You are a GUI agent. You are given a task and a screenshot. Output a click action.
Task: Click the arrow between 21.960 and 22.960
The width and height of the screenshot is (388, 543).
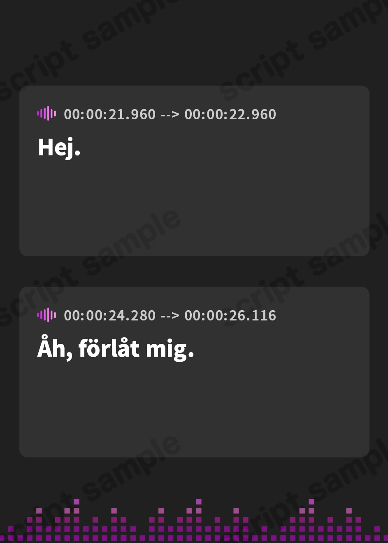click(x=170, y=114)
